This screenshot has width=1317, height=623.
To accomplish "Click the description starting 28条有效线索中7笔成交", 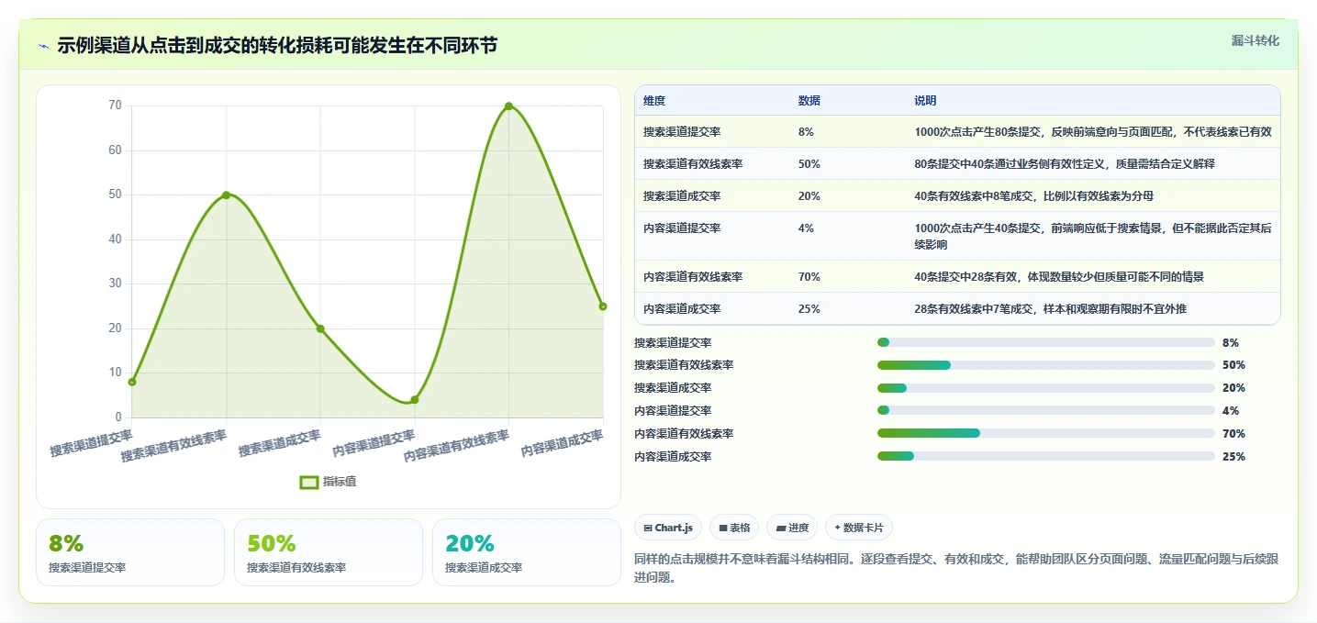I will (1050, 309).
